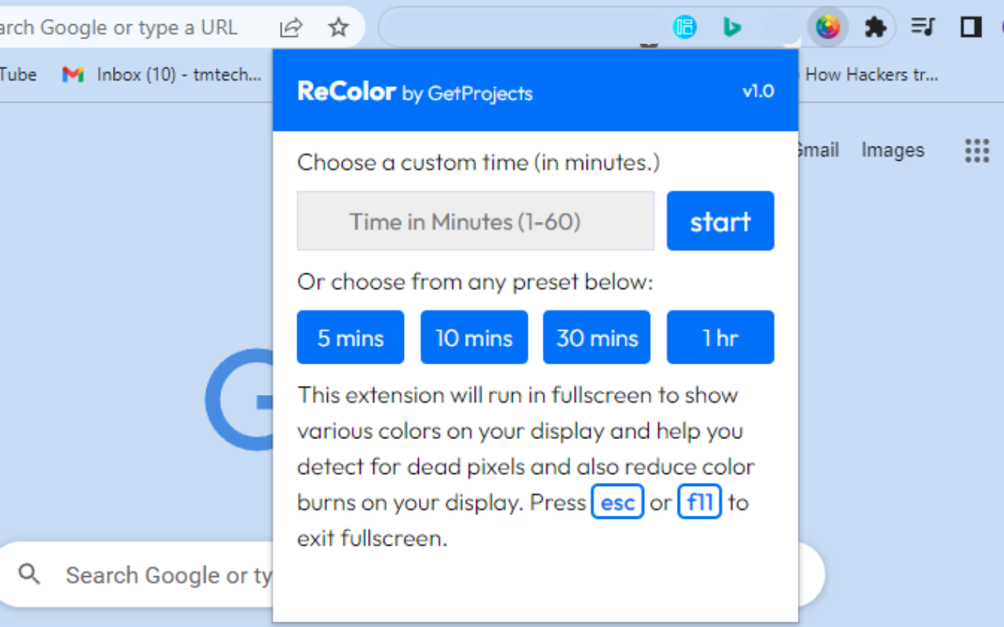The height and width of the screenshot is (627, 1004).
Task: Open the How Hackers bookmark
Action: [x=871, y=74]
